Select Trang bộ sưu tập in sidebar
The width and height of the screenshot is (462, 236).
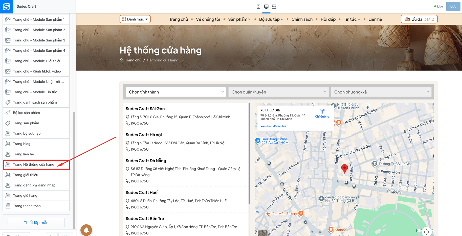[36, 133]
